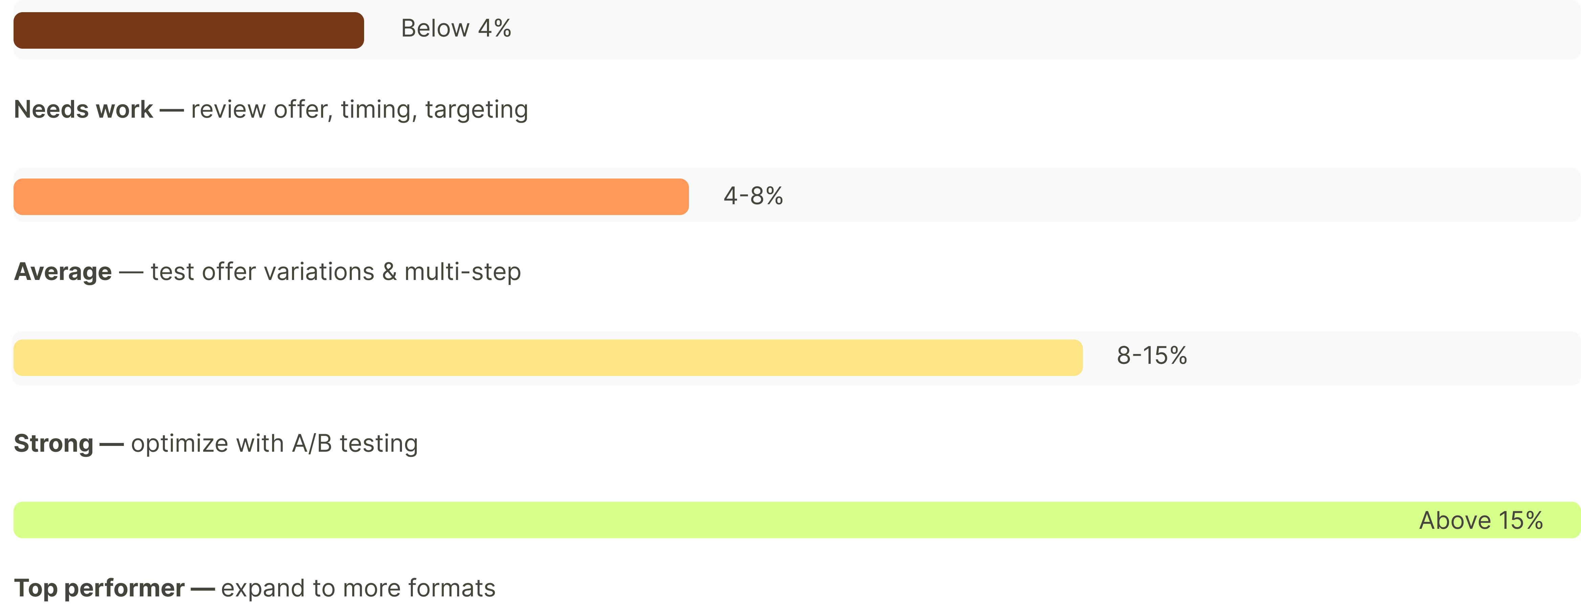Click the "Average" bold heading

tap(63, 272)
